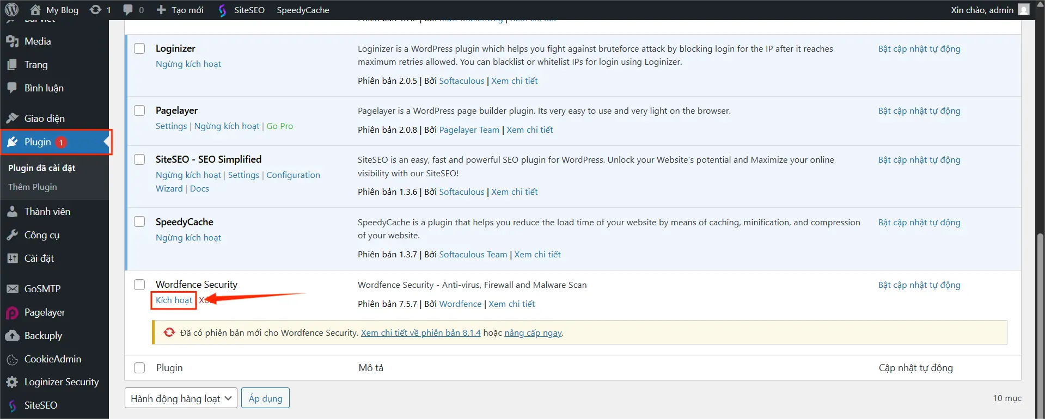Viewport: 1045px width, 419px height.
Task: Open the updates icon in admin bar
Action: 96,10
